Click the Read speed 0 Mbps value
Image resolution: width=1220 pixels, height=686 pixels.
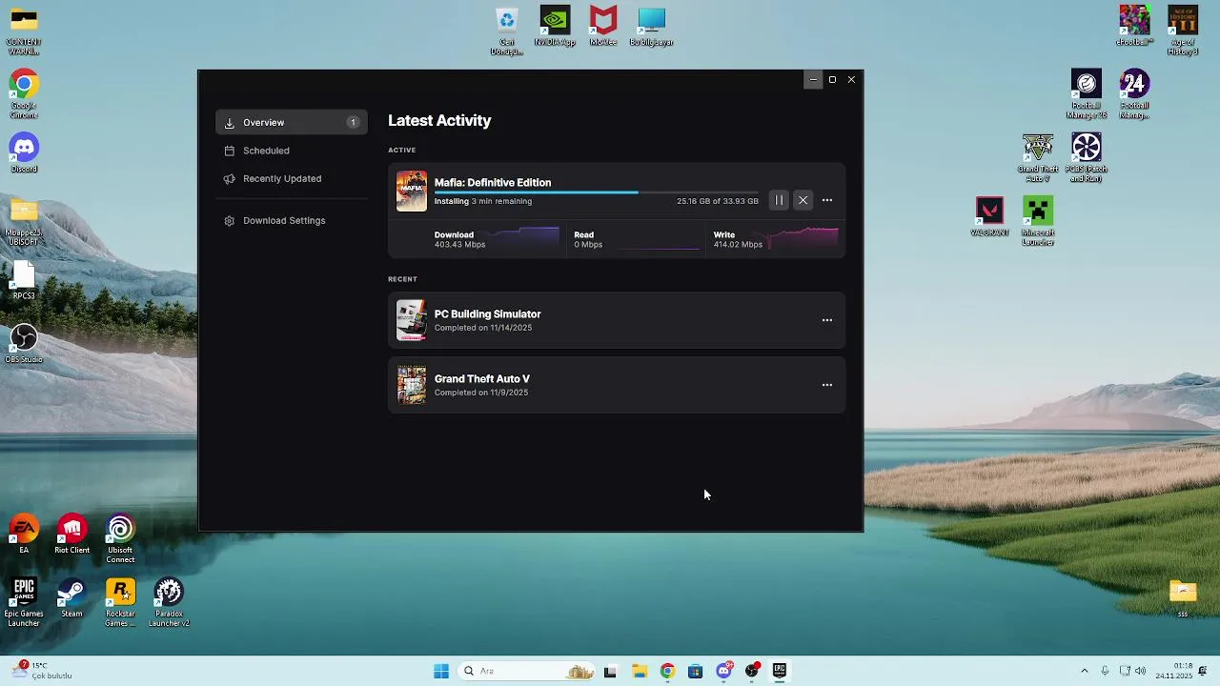pyautogui.click(x=588, y=245)
